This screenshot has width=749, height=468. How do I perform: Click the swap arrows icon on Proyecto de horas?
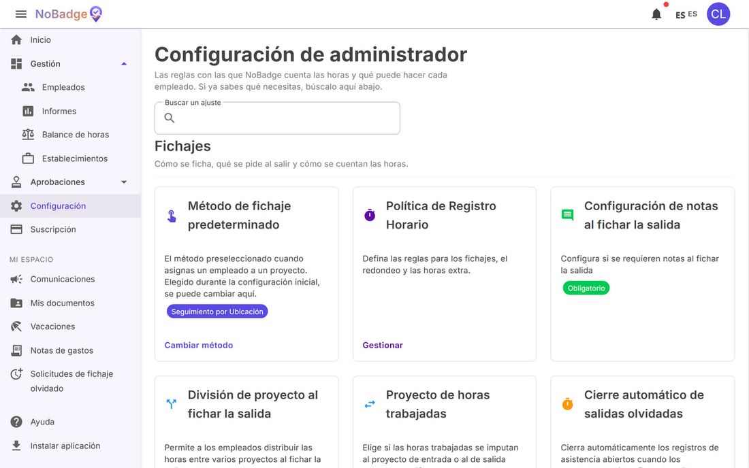tap(370, 404)
